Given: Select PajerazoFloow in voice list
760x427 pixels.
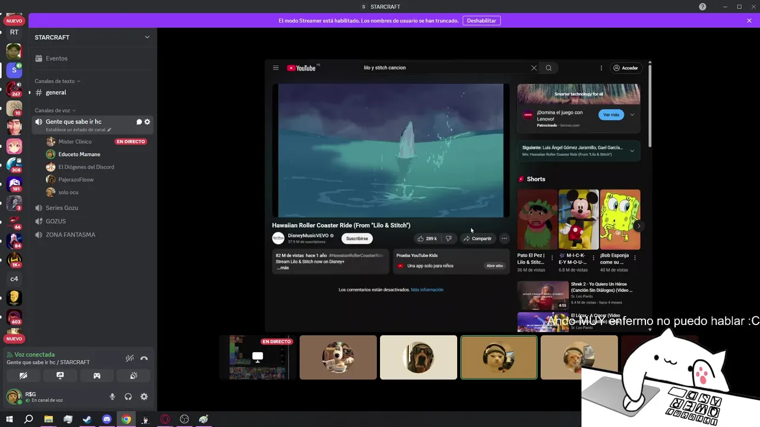Looking at the screenshot, I should point(76,180).
